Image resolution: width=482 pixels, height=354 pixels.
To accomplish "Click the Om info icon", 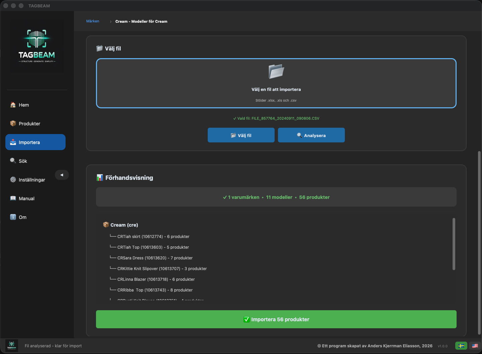I will coord(13,217).
